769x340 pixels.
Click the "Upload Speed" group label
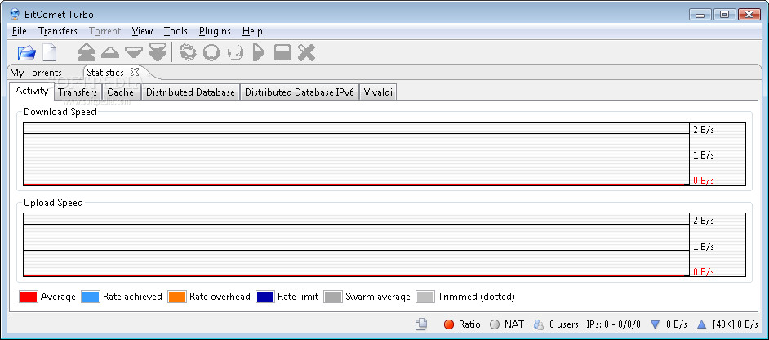53,203
